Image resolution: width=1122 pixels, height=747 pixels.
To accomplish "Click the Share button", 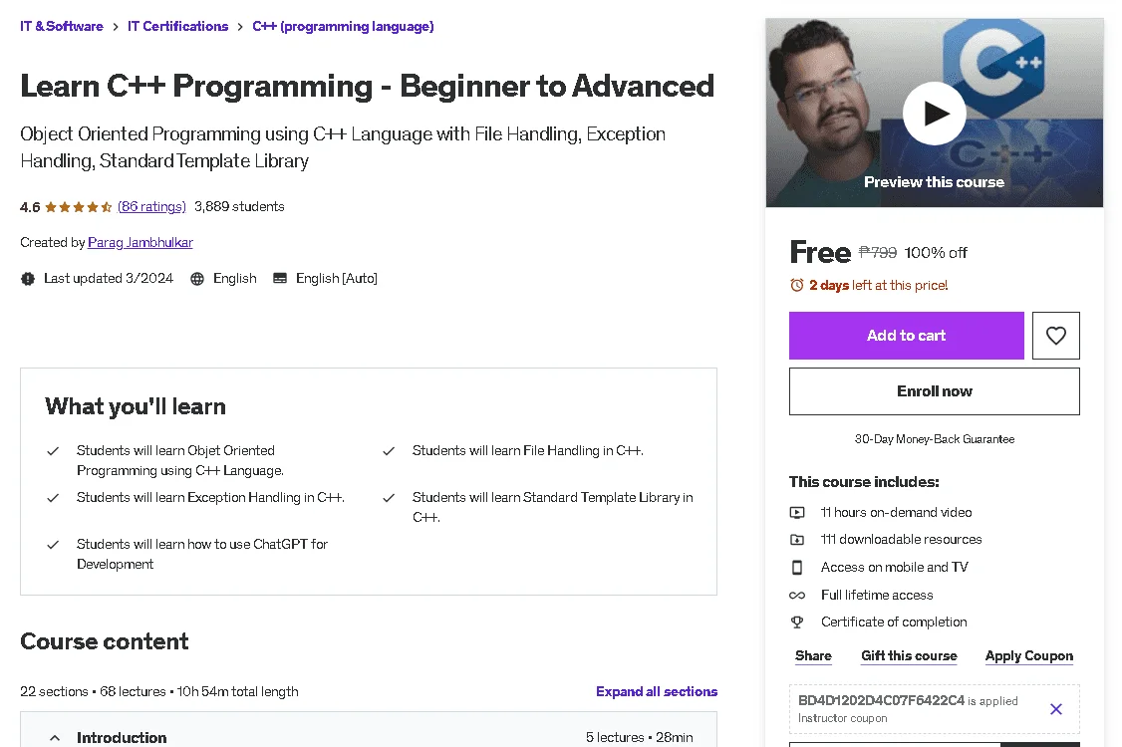I will 813,655.
